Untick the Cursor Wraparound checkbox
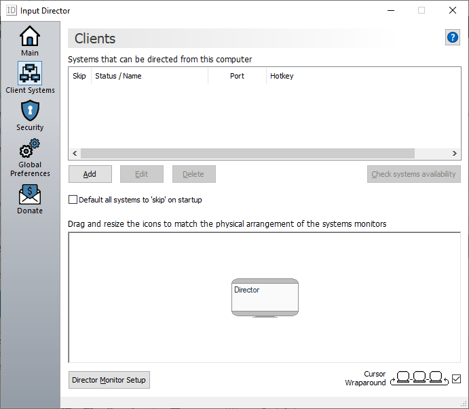The width and height of the screenshot is (469, 409). click(x=456, y=379)
